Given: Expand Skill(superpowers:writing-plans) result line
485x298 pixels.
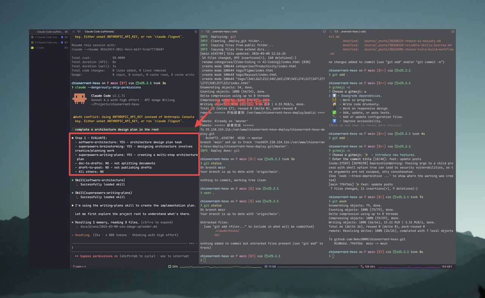Looking at the screenshot, I should coord(103,193).
